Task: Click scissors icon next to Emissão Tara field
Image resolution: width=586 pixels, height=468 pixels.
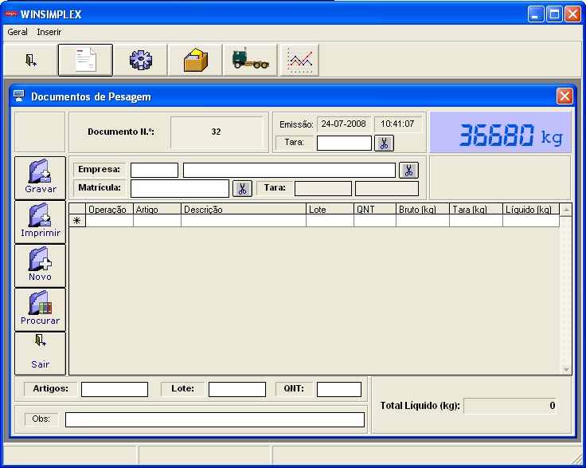Action: tap(384, 144)
